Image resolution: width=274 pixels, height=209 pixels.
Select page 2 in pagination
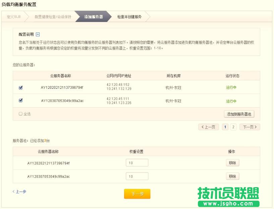[x=233, y=127]
